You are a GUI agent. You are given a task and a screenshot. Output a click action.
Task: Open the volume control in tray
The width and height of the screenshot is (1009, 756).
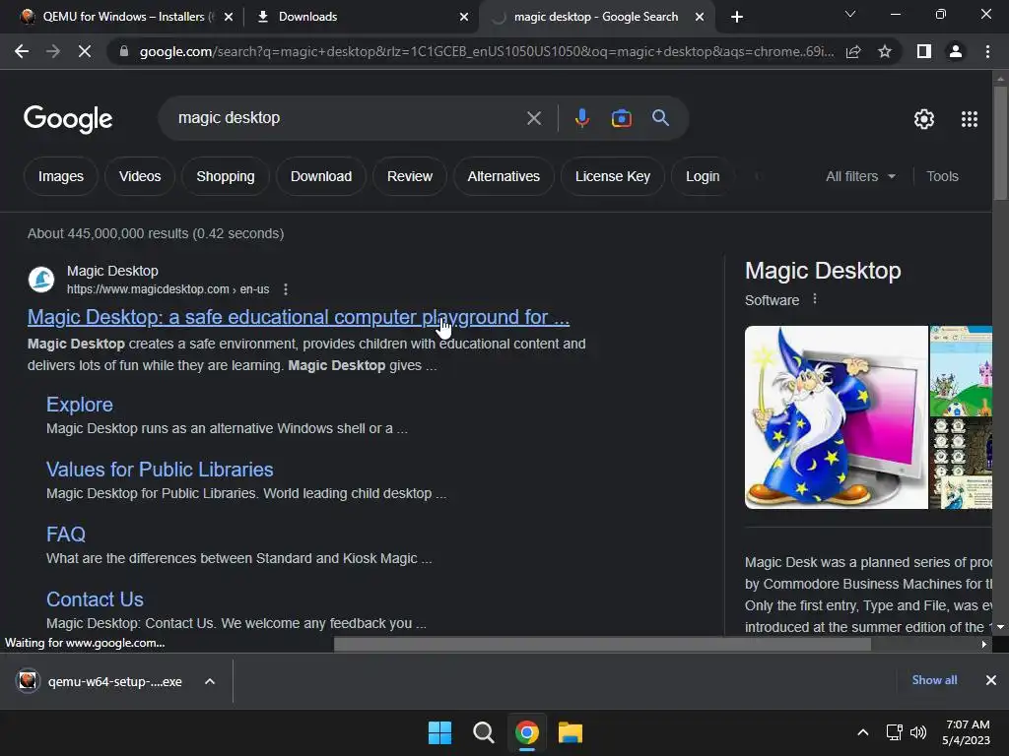coord(918,732)
